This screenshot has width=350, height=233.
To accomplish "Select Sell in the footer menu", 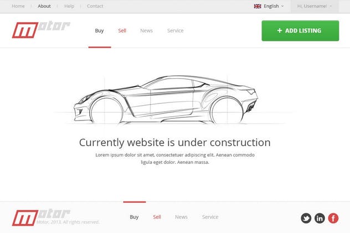I will click(157, 217).
